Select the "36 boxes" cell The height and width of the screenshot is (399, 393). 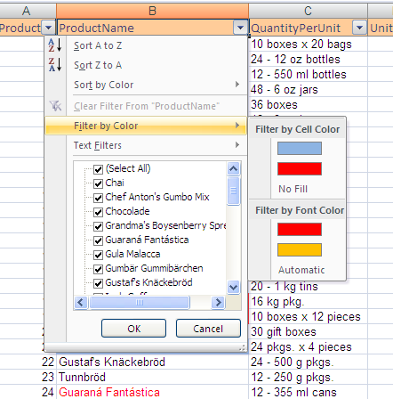(x=309, y=104)
